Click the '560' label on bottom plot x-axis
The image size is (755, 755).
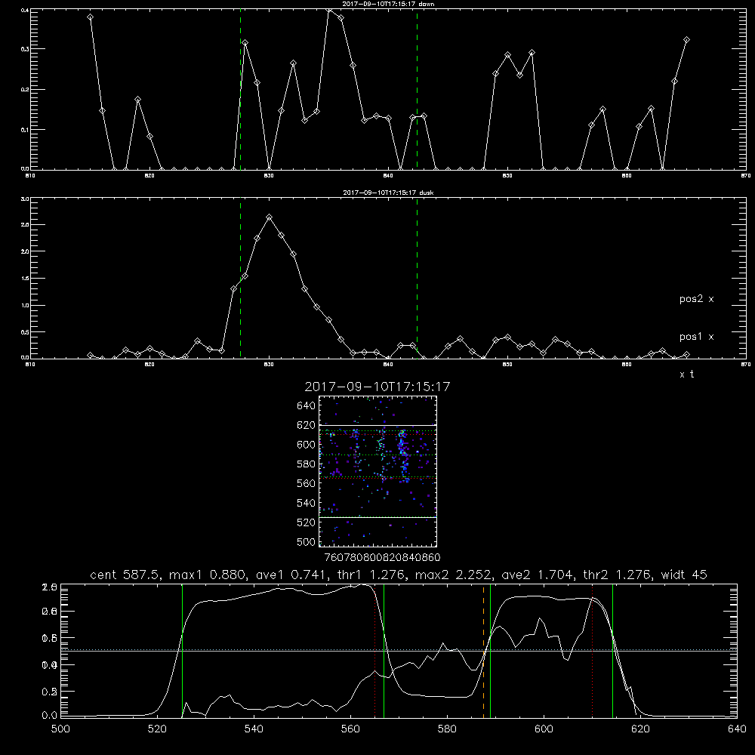350,729
